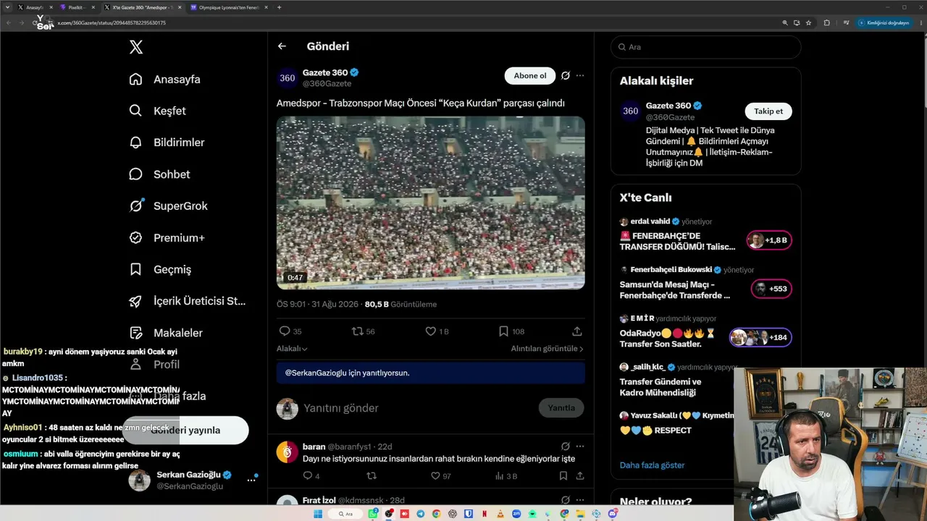Image resolution: width=927 pixels, height=521 pixels.
Task: Like the Gazete 360 post
Action: [430, 331]
